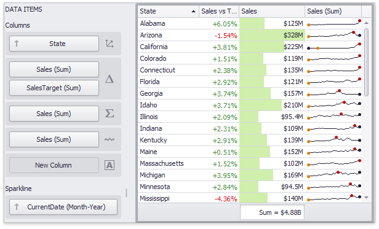Toggle sort arrow on CurrentDate (Month-Year) item

click(x=17, y=206)
